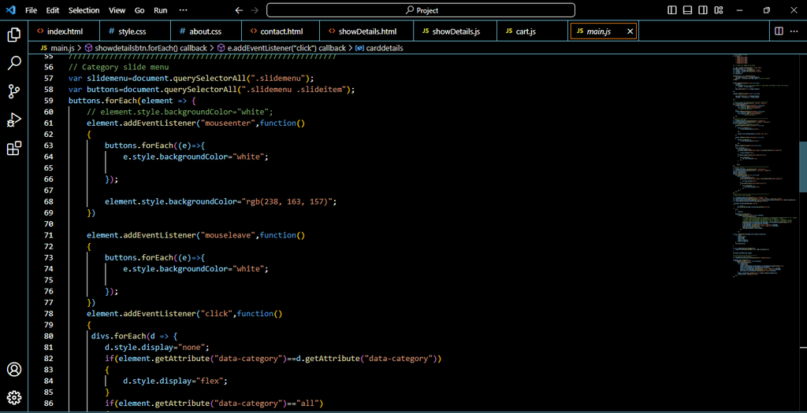Viewport: 807px width, 413px height.
Task: Open the Extensions view
Action: (14, 149)
